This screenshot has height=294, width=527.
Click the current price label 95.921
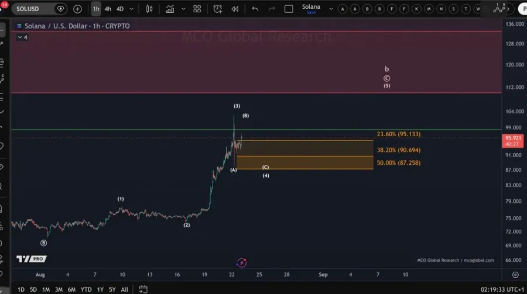click(513, 141)
